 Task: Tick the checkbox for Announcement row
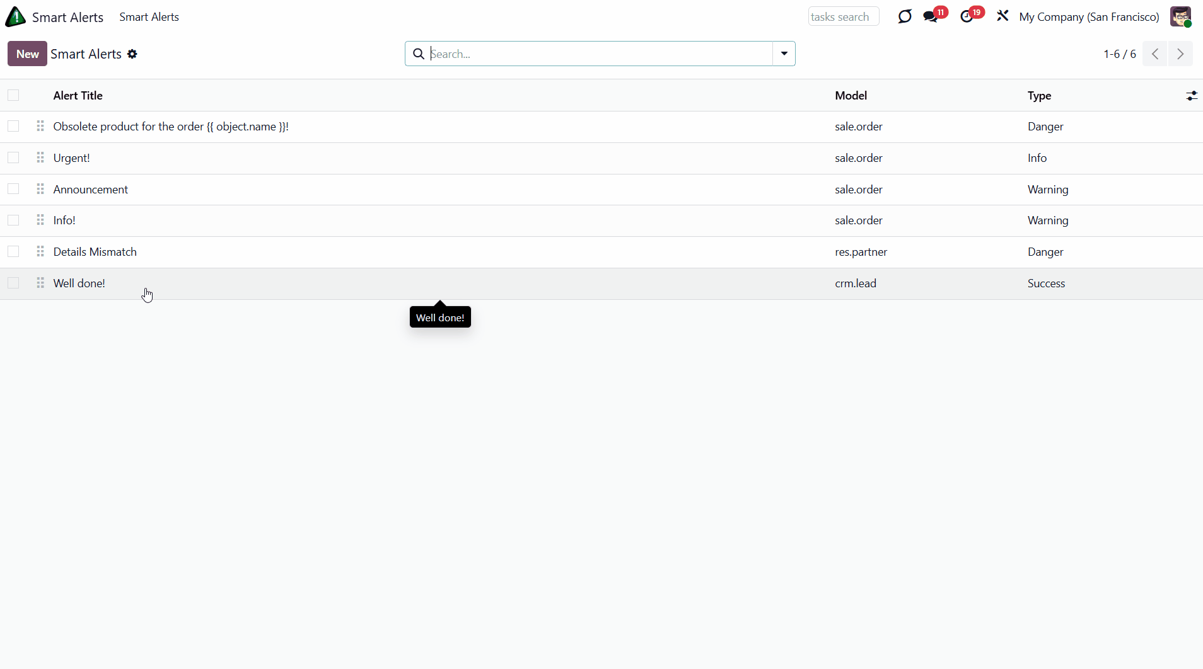(x=13, y=190)
